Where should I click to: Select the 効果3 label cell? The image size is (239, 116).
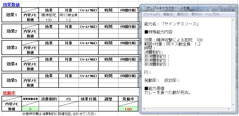(12, 48)
